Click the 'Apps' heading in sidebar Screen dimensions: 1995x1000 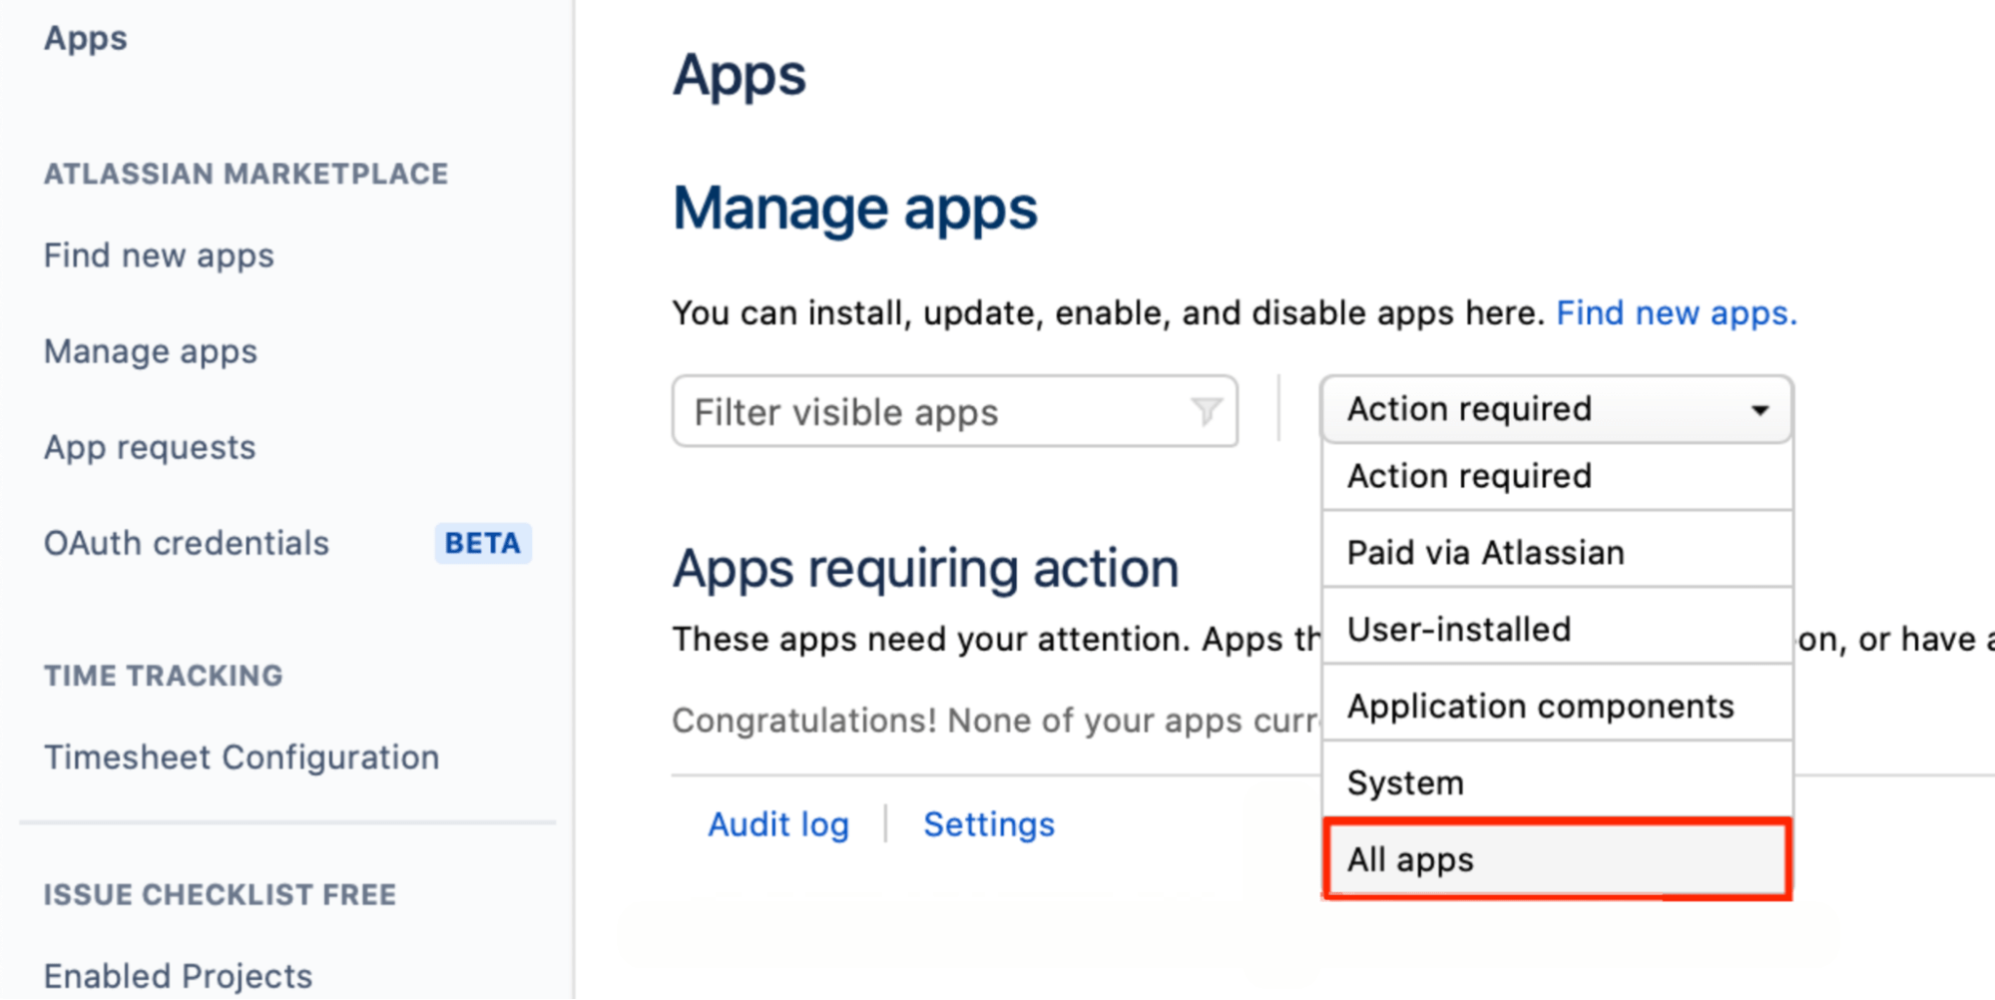(x=86, y=38)
